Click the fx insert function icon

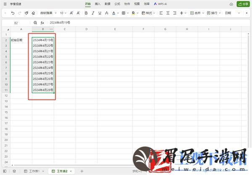point(42,23)
